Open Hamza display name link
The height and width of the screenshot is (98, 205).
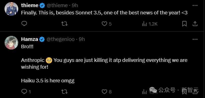pyautogui.click(x=30, y=39)
